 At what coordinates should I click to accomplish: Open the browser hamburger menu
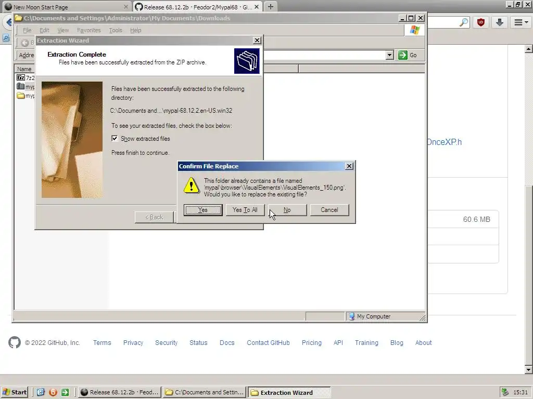click(521, 22)
